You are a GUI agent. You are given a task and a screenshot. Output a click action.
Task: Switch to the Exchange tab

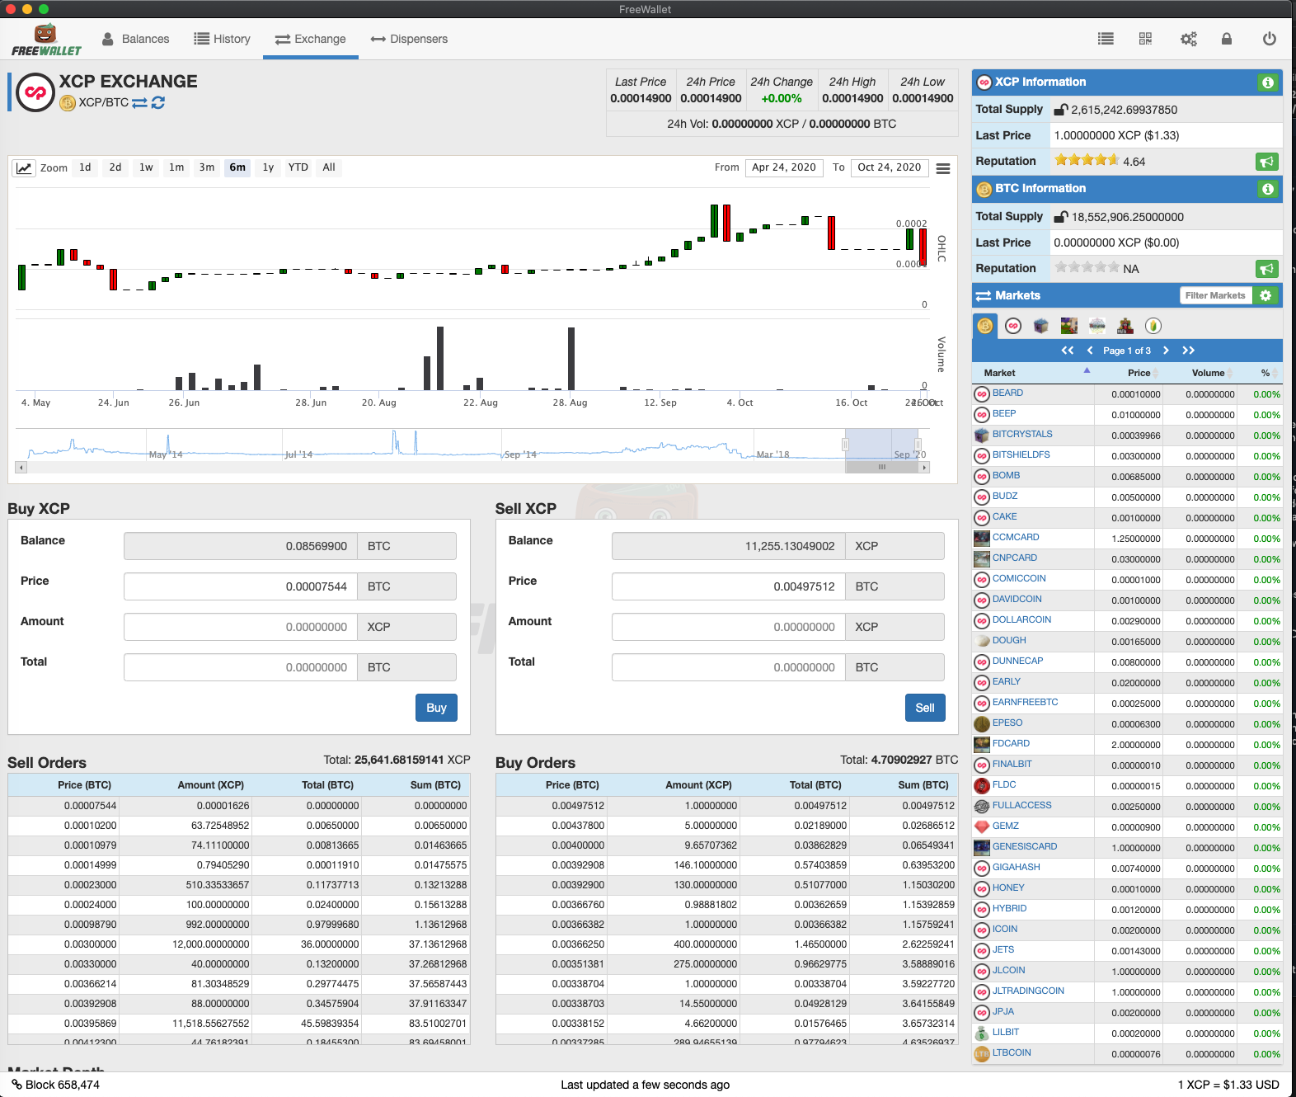[311, 39]
